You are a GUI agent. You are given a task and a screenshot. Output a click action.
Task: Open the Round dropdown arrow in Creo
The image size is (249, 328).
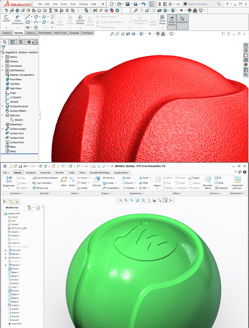click(134, 183)
